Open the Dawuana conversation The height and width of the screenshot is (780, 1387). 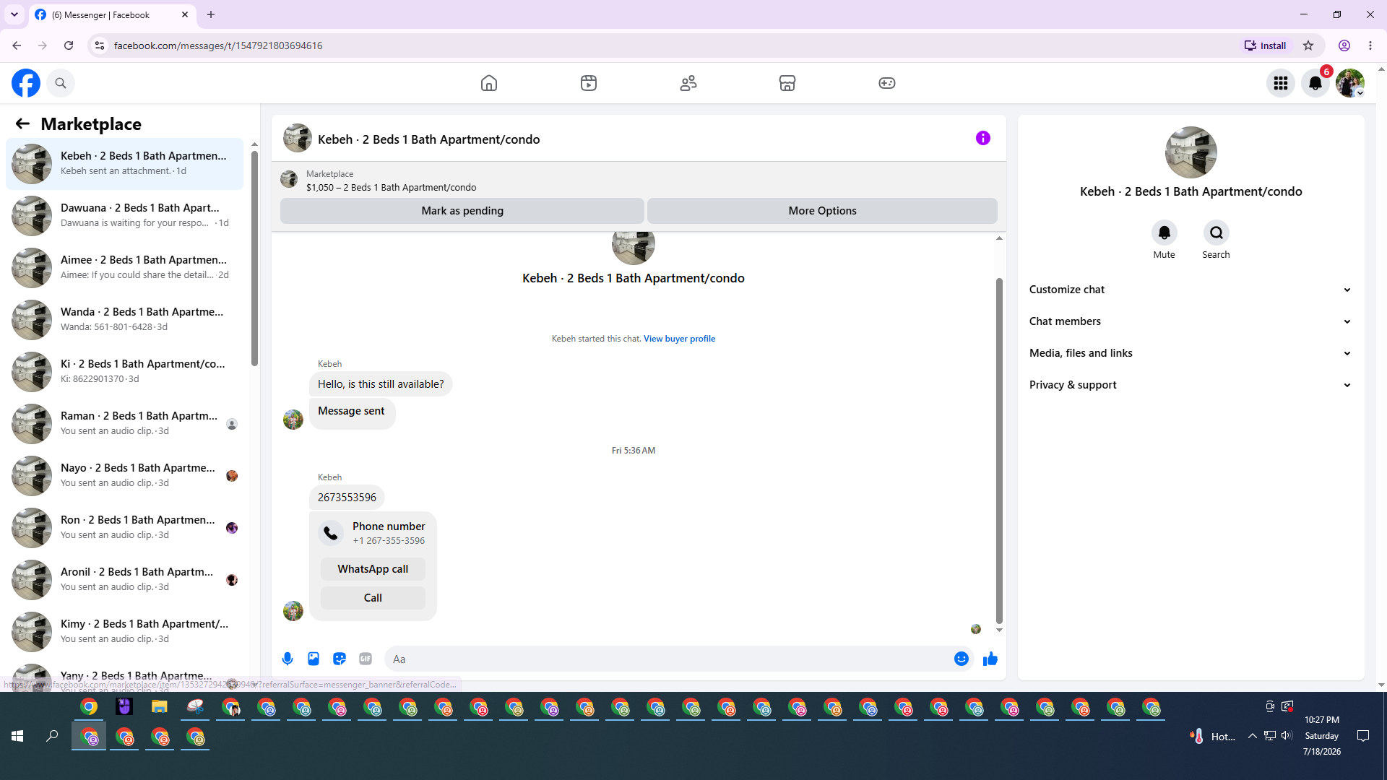point(125,216)
